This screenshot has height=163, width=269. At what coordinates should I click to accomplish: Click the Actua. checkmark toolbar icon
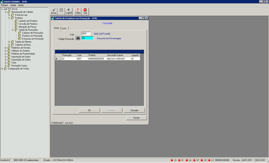pos(54,10)
